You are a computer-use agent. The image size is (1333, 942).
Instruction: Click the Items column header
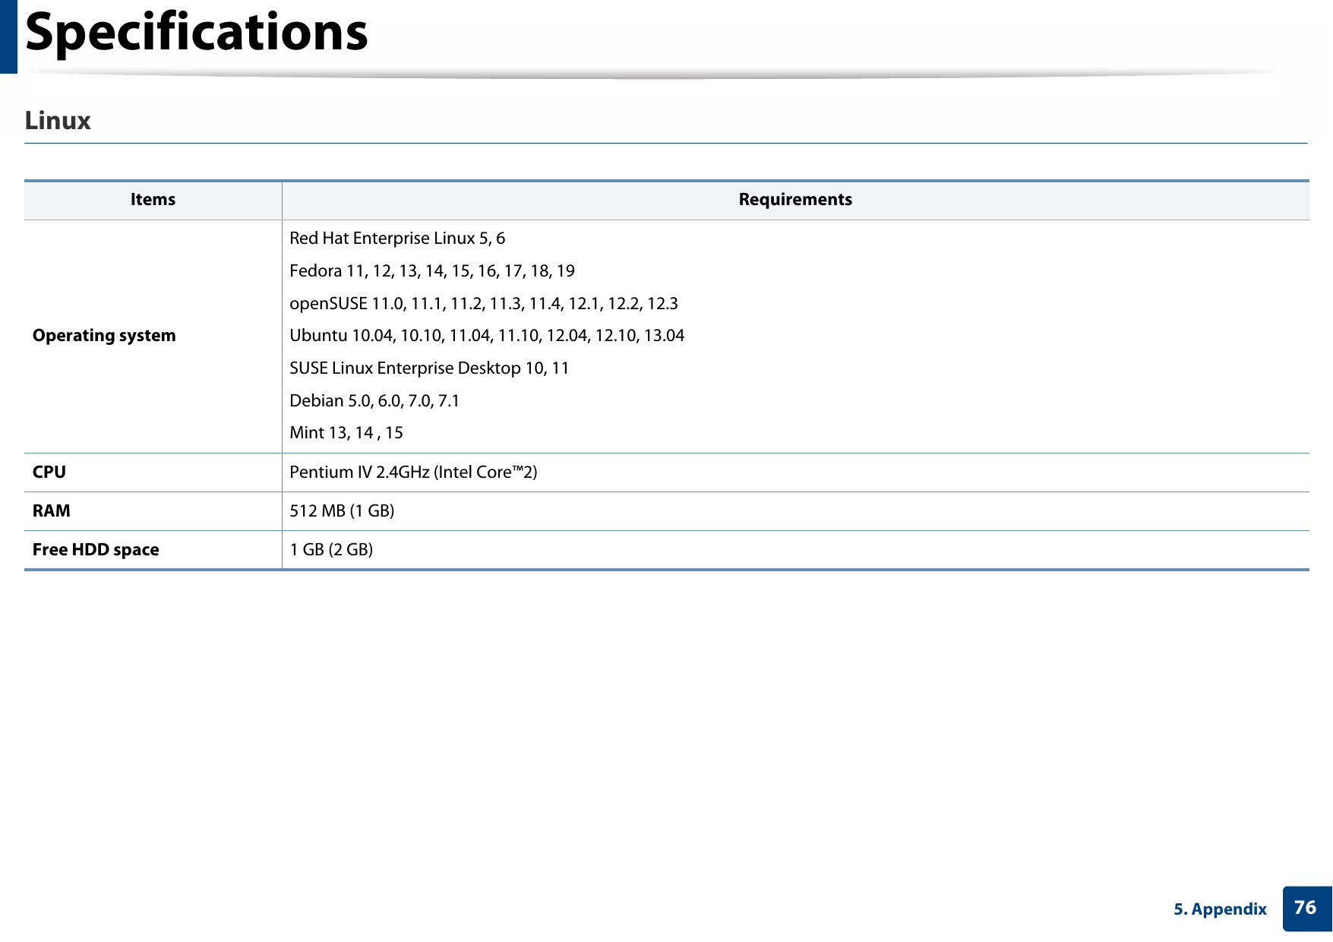153,200
